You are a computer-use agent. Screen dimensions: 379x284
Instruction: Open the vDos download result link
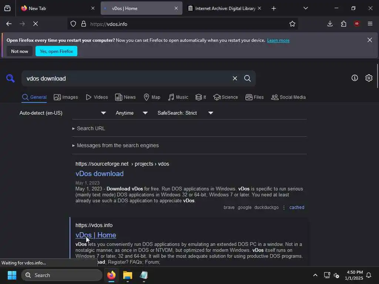pos(99,174)
